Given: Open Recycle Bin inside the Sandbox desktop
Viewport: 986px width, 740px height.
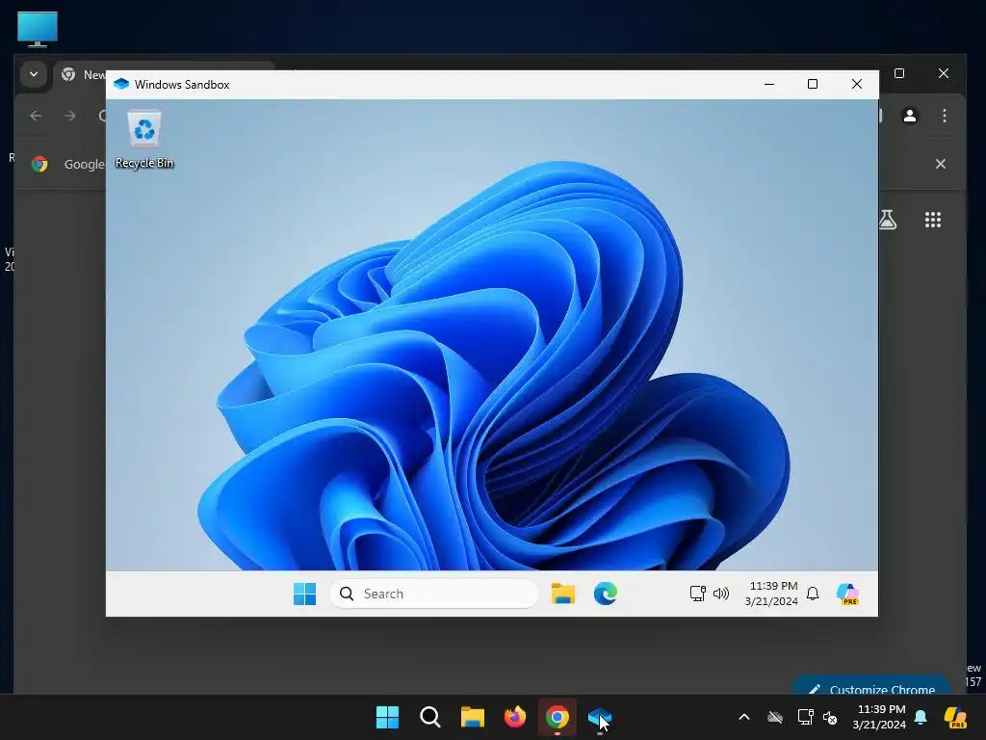Looking at the screenshot, I should (144, 140).
